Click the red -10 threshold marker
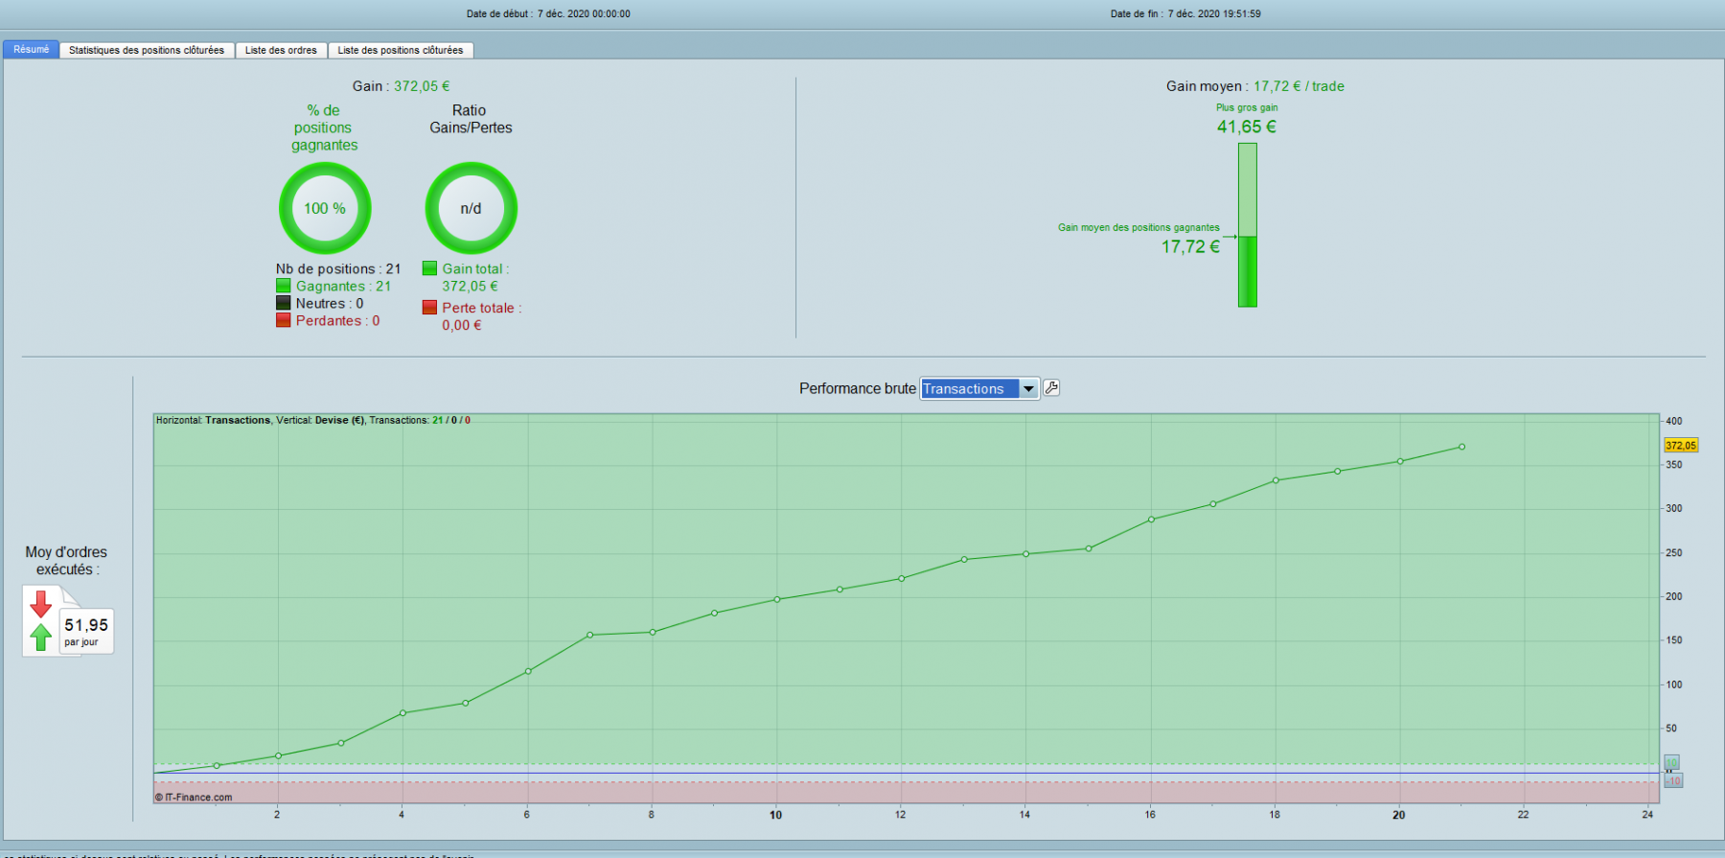Screen dimensions: 1725x858 [x=1673, y=780]
